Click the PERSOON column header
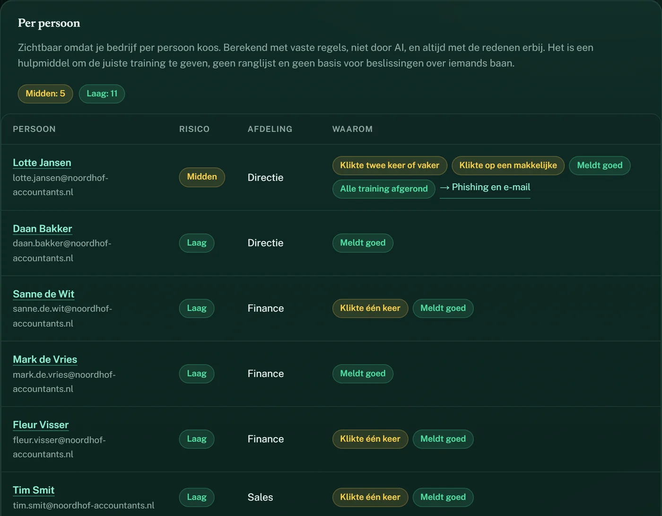This screenshot has width=662, height=516. point(34,129)
